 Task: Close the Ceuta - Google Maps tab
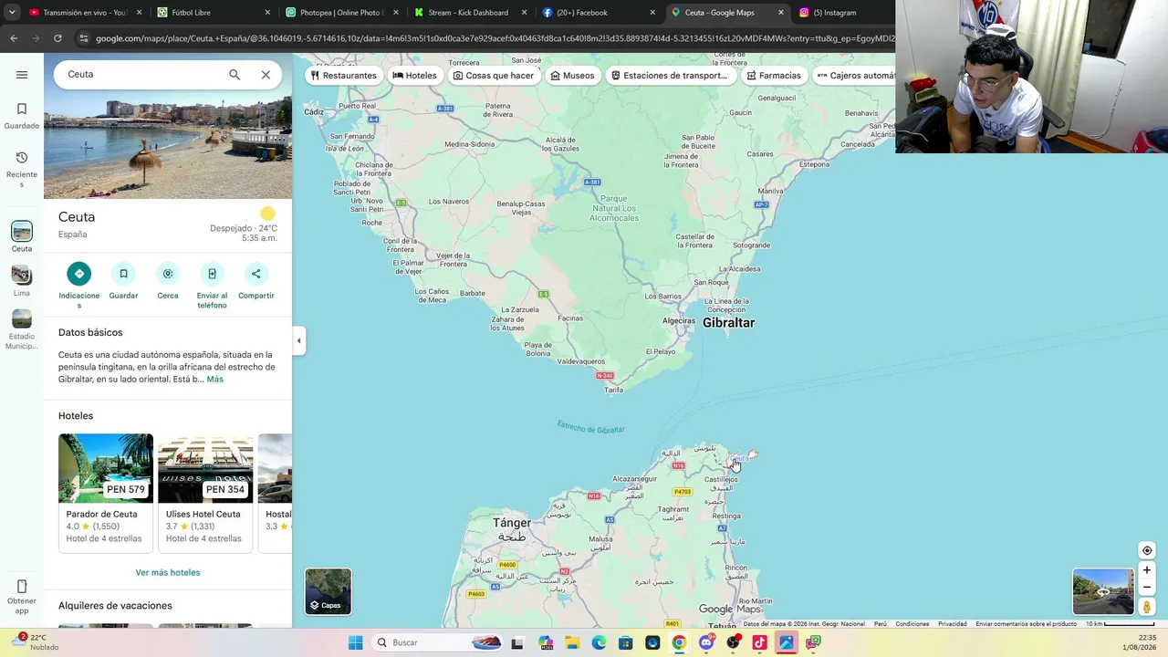tap(780, 13)
